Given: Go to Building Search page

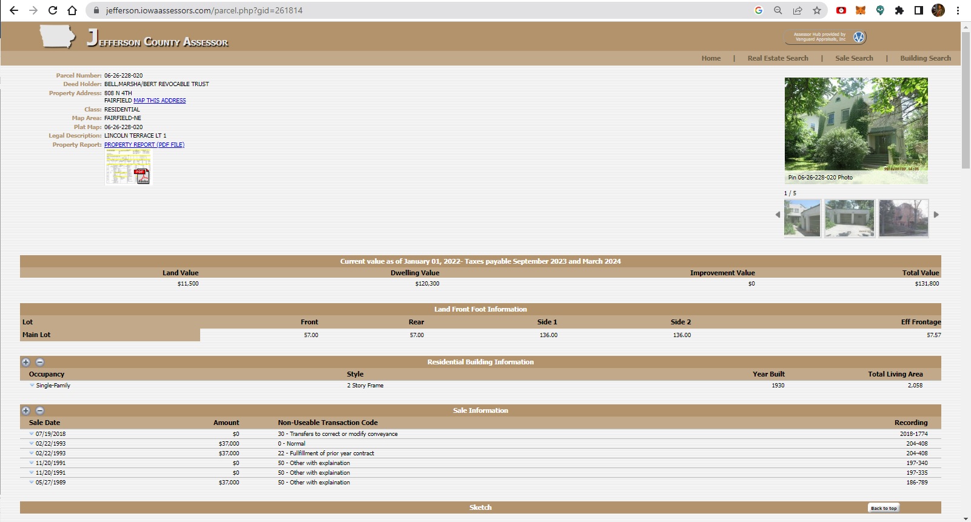Looking at the screenshot, I should click(x=925, y=58).
